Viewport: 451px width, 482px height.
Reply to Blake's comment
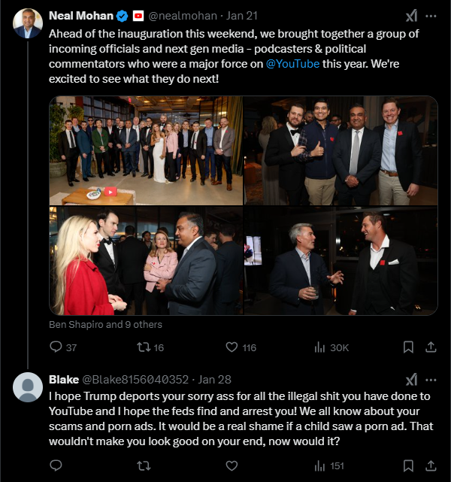pyautogui.click(x=56, y=465)
